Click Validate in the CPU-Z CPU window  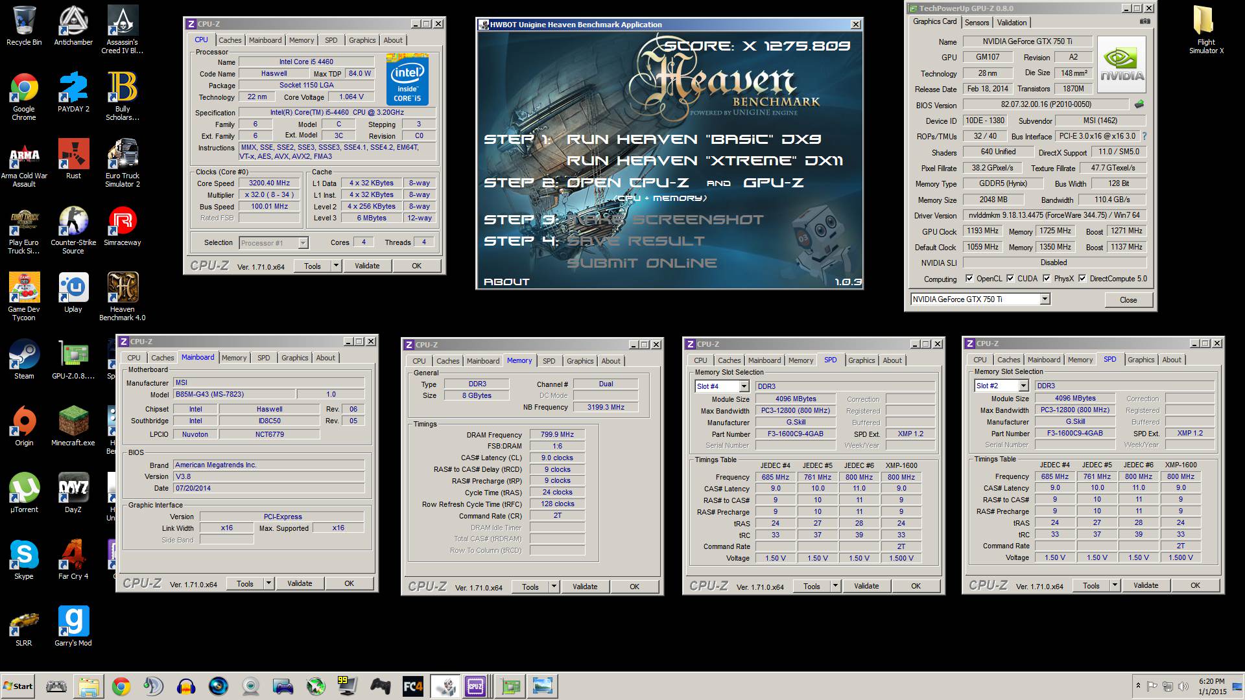pos(367,266)
